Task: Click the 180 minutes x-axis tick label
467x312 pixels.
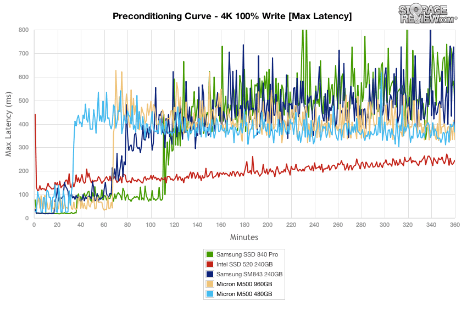Action: pyautogui.click(x=244, y=225)
